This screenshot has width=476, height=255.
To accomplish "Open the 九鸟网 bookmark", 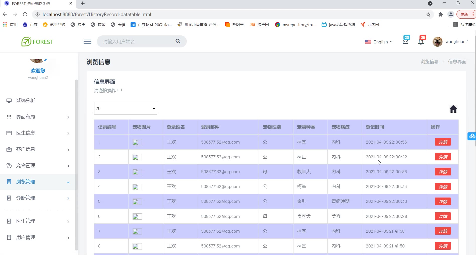I will point(370,25).
